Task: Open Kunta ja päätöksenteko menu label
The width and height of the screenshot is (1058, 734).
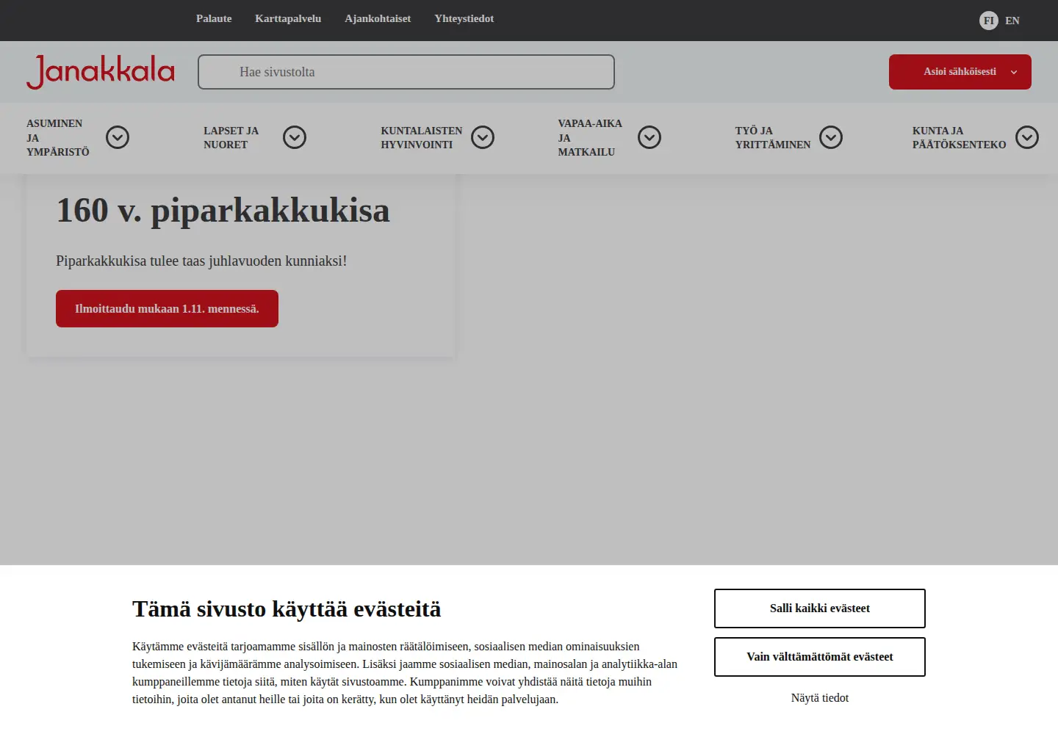Action: pyautogui.click(x=960, y=137)
